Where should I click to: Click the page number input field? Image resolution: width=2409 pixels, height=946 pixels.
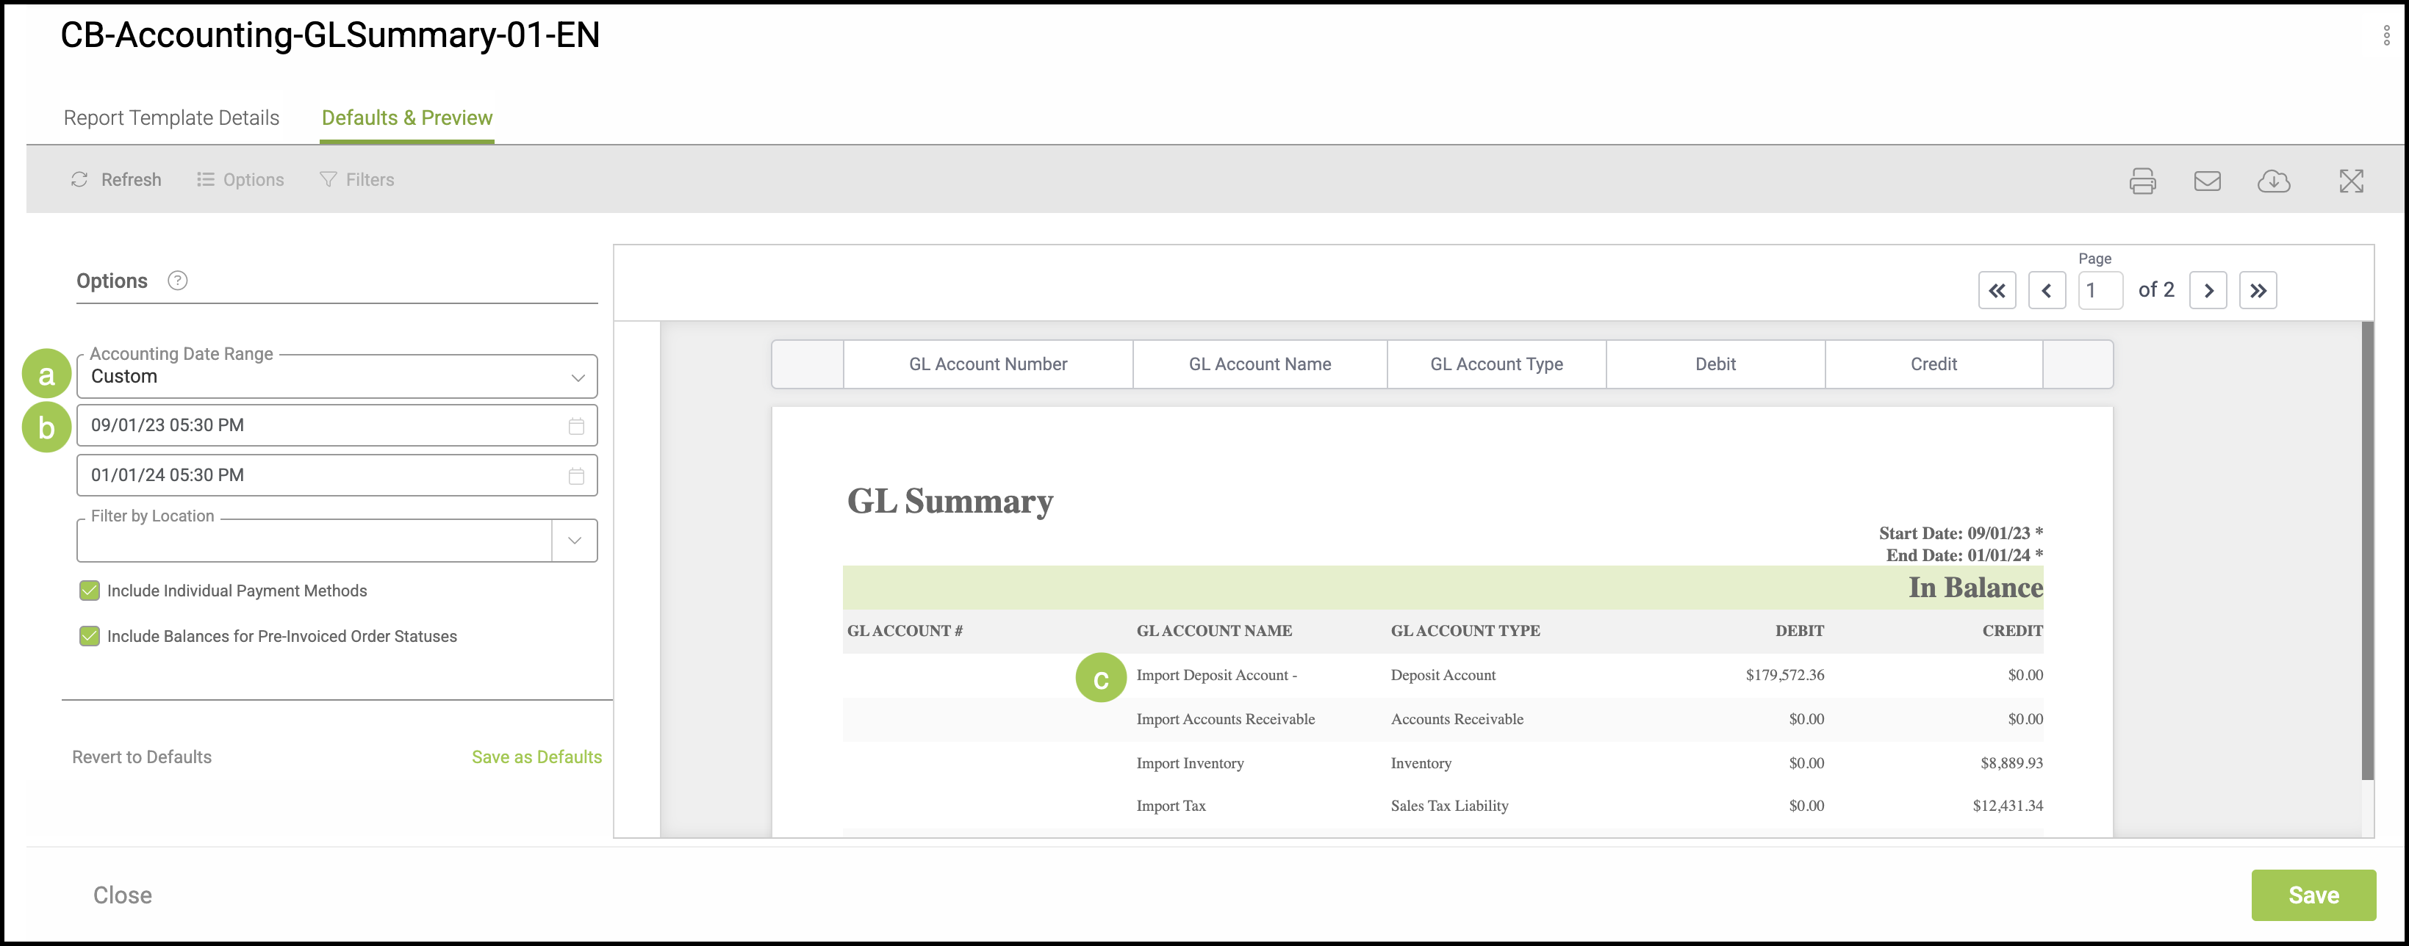(2100, 291)
